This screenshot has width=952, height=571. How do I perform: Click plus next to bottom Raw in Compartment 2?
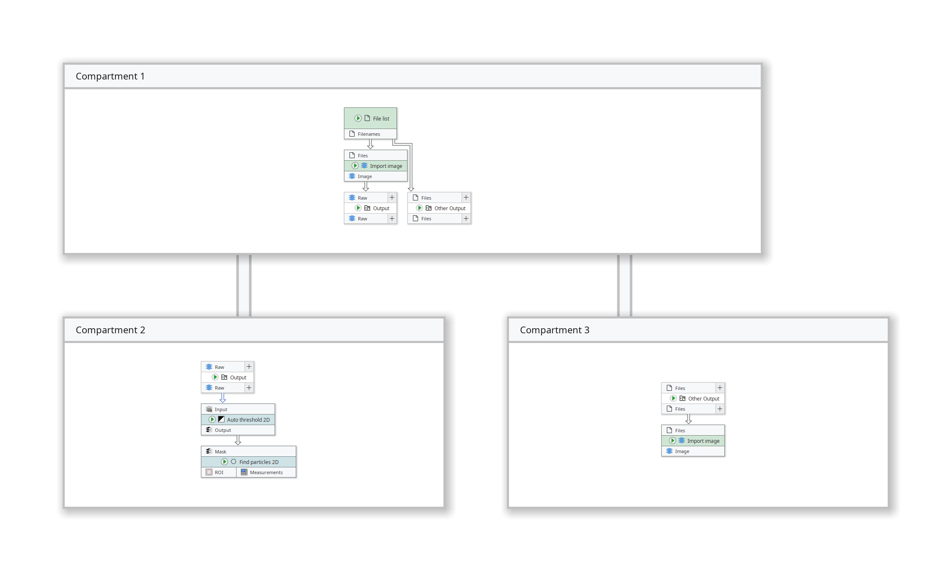coord(249,388)
